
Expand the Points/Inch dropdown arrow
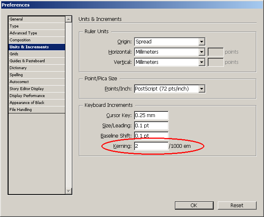(201, 89)
